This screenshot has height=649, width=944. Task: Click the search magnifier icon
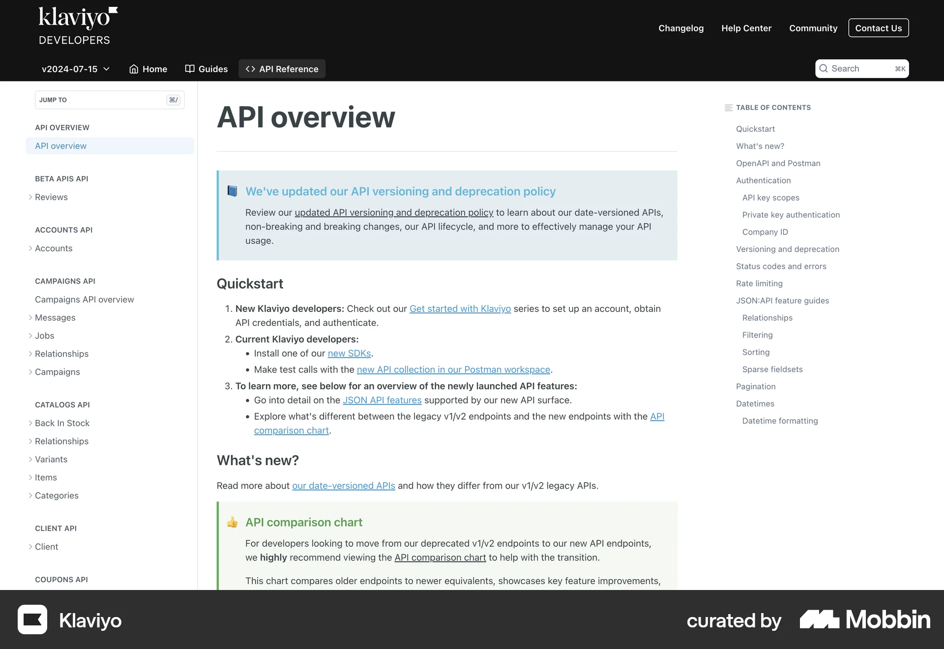point(824,69)
